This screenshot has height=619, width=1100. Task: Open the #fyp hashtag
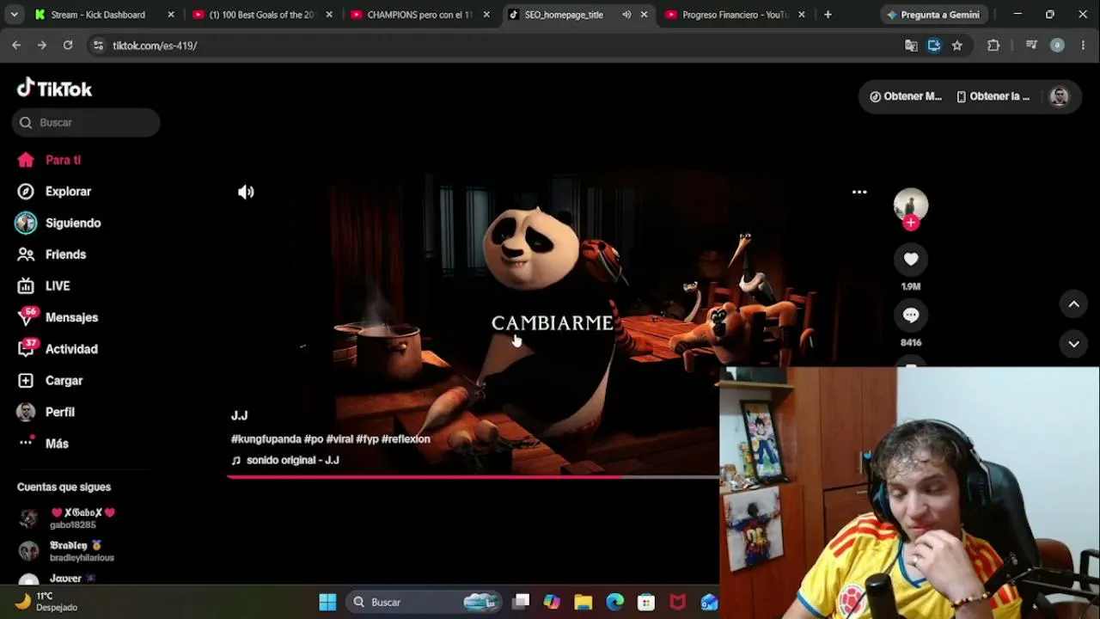(367, 438)
